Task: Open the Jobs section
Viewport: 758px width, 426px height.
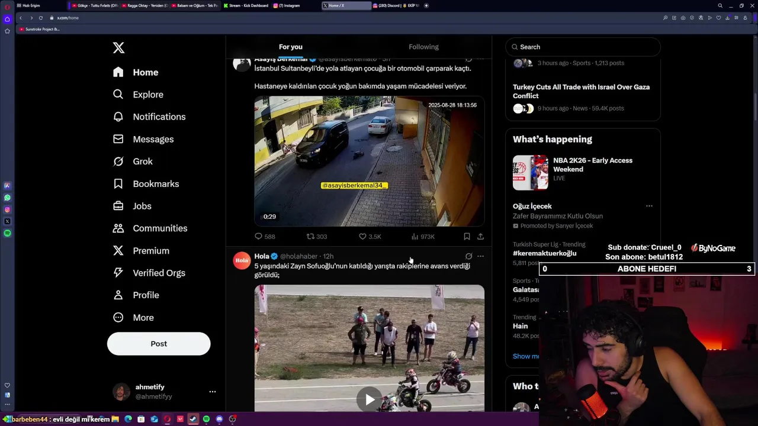Action: tap(132, 206)
